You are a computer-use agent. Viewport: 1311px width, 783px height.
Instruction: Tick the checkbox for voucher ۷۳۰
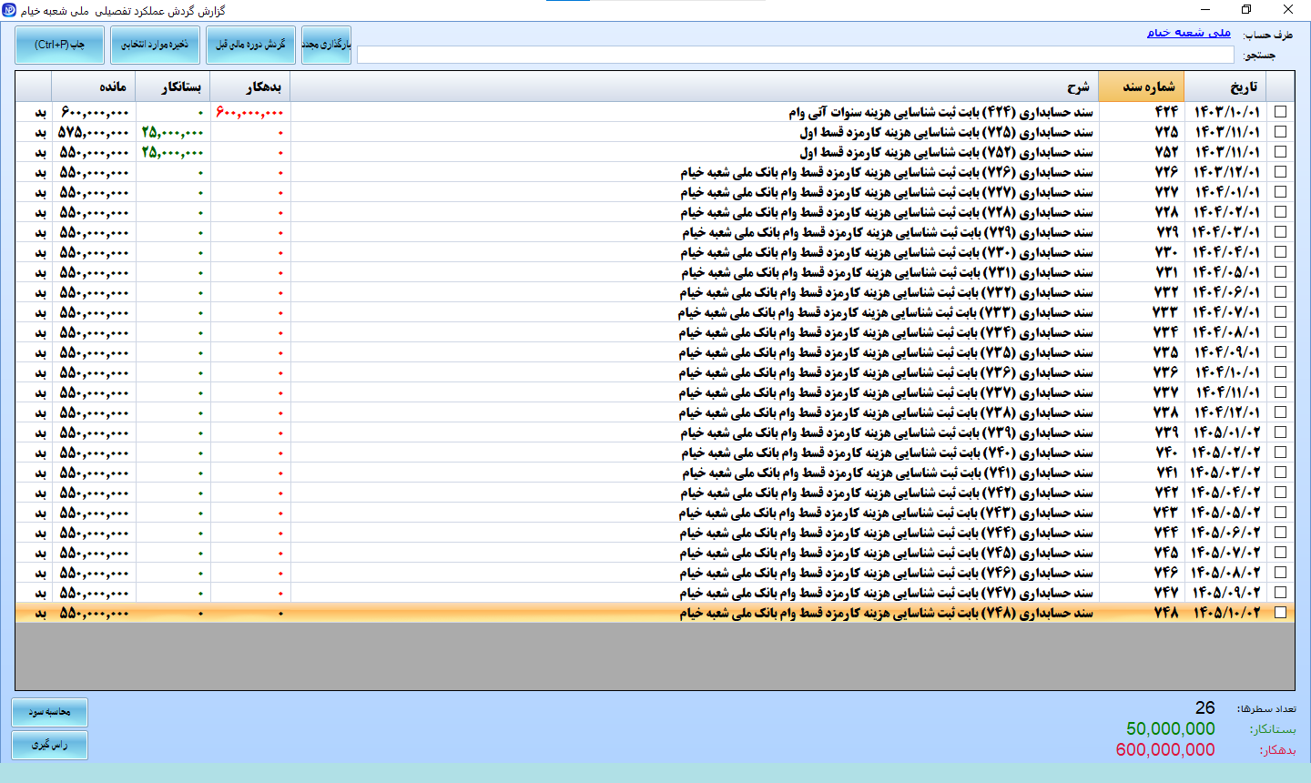point(1280,252)
